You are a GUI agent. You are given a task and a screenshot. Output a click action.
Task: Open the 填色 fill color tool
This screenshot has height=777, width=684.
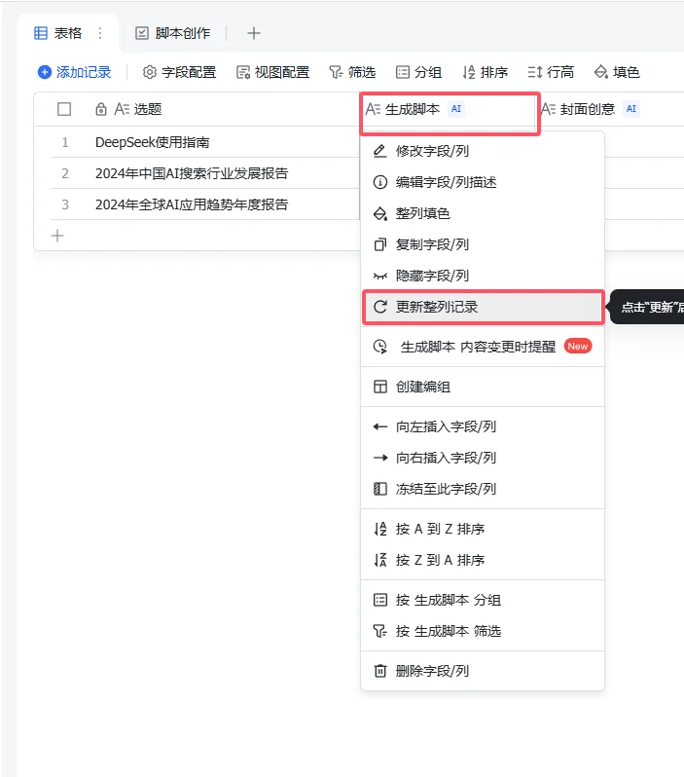click(617, 72)
